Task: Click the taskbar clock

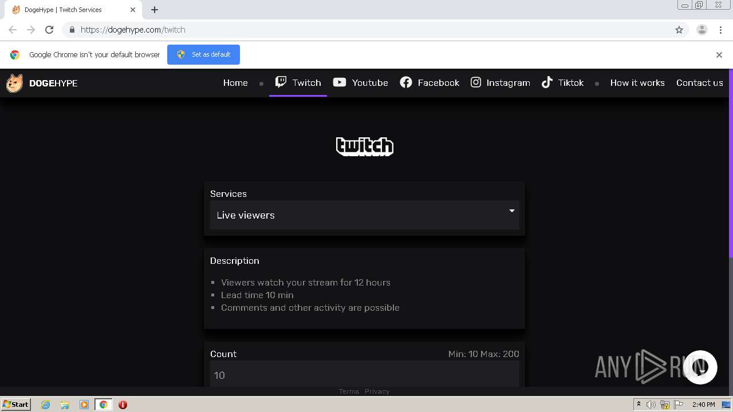Action: pyautogui.click(x=703, y=405)
